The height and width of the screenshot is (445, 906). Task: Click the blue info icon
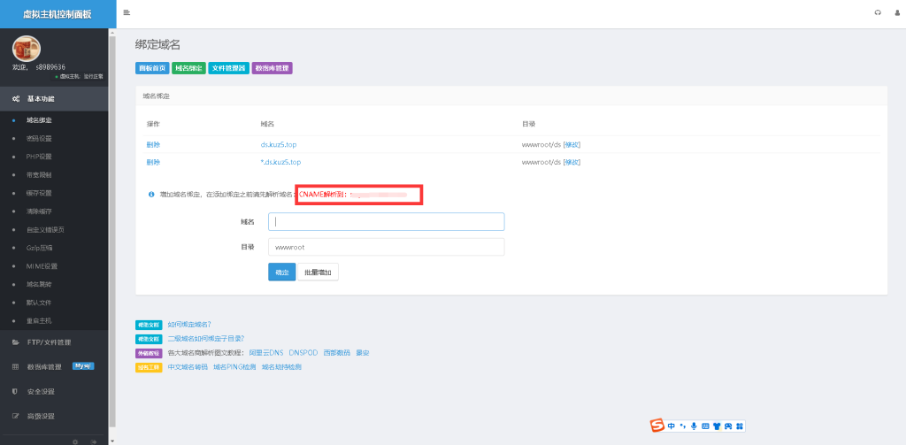151,195
